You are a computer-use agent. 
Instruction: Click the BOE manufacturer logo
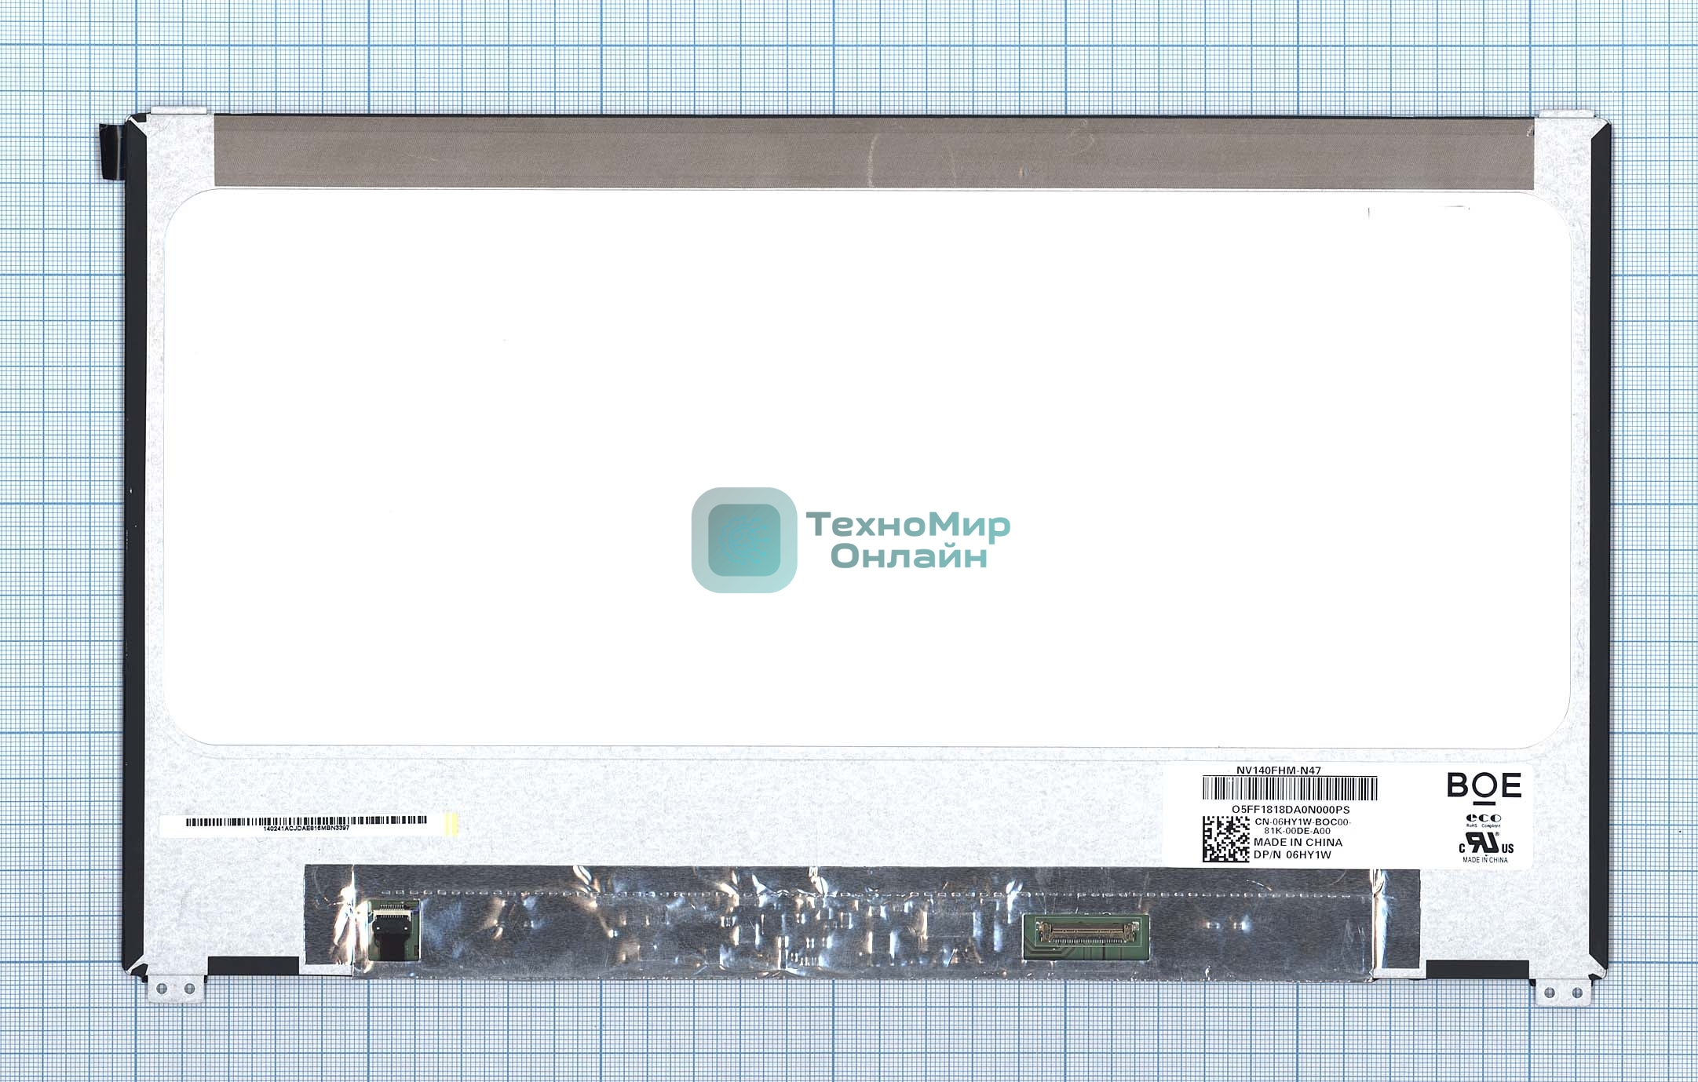point(1483,787)
